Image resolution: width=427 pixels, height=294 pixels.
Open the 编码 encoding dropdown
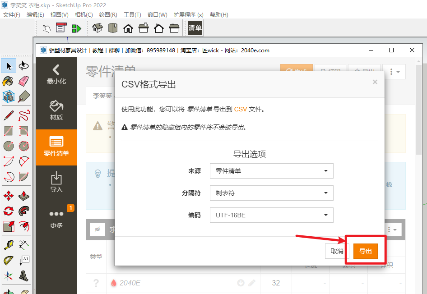(271, 215)
